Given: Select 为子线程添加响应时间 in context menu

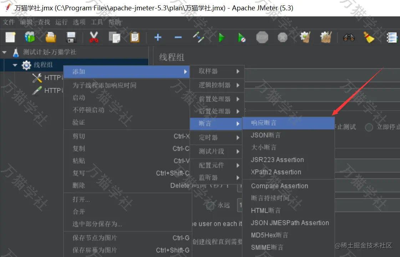Looking at the screenshot, I should [x=127, y=86].
